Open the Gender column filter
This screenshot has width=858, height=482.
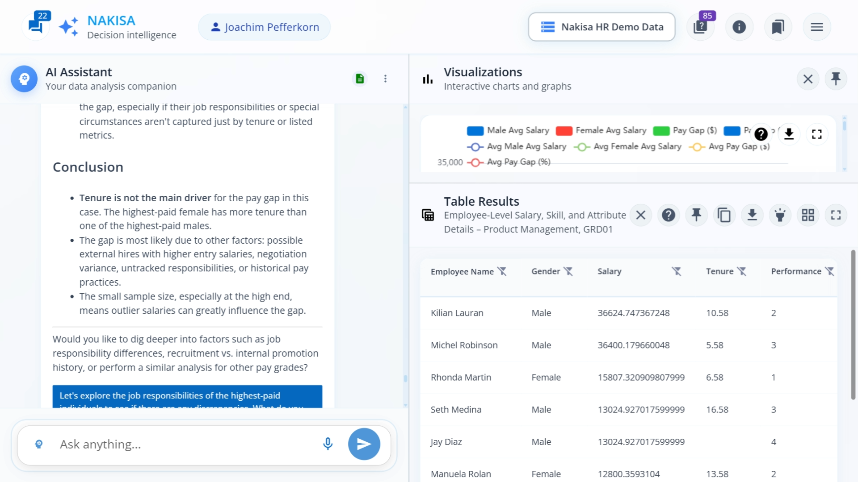[x=568, y=271]
